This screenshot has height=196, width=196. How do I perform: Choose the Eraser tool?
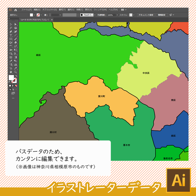(x=16, y=43)
